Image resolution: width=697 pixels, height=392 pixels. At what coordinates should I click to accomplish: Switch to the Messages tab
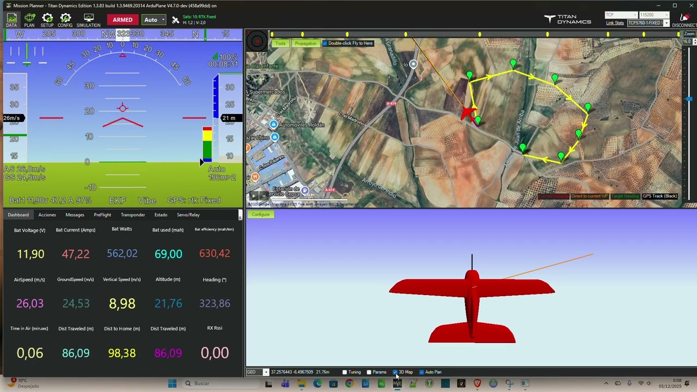[75, 215]
